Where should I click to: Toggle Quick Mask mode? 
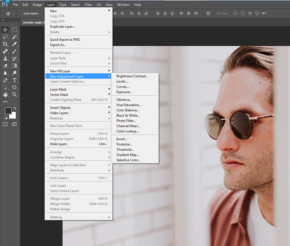(5, 125)
